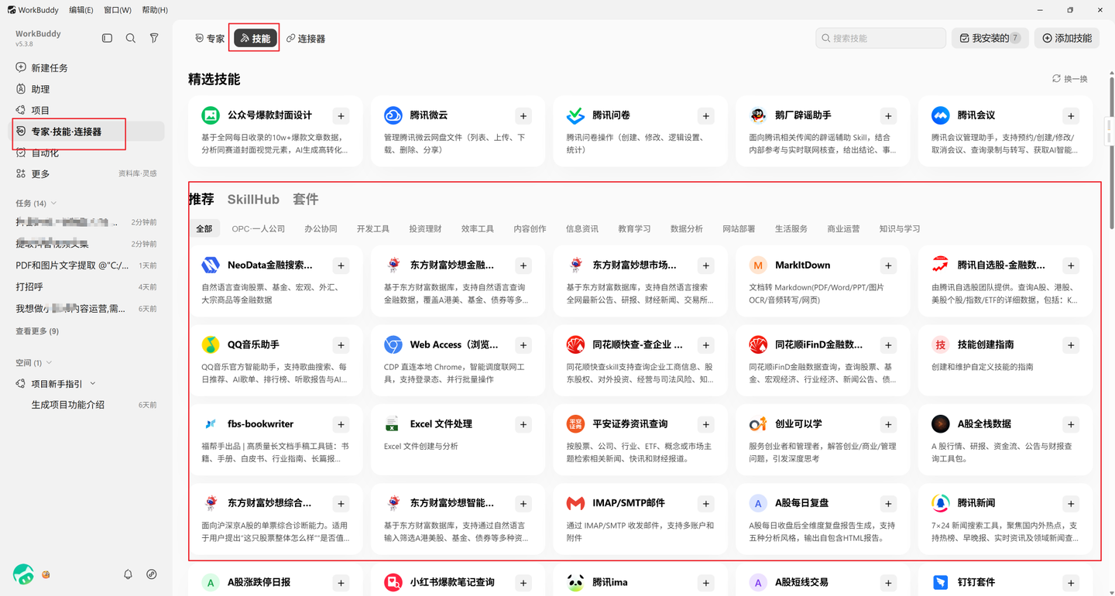Open 自动化 in the sidebar
Viewport: 1115px width, 596px height.
[87, 152]
